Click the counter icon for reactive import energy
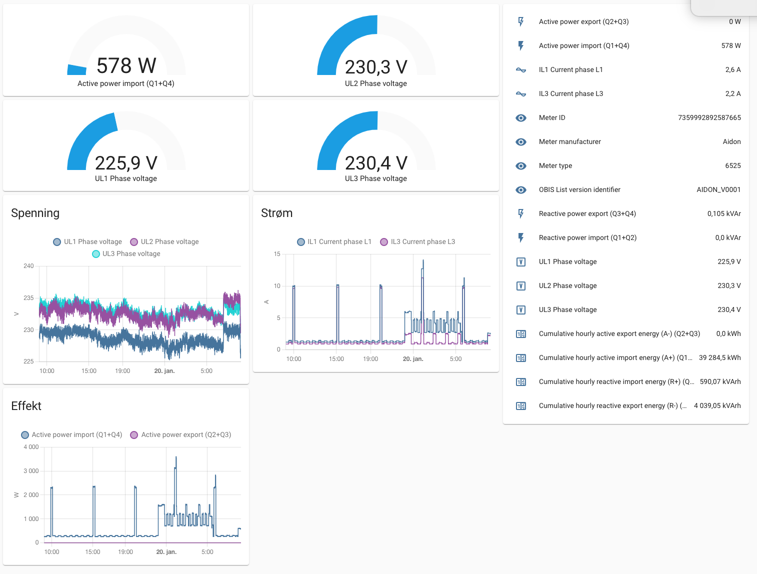This screenshot has width=757, height=574. coord(521,381)
